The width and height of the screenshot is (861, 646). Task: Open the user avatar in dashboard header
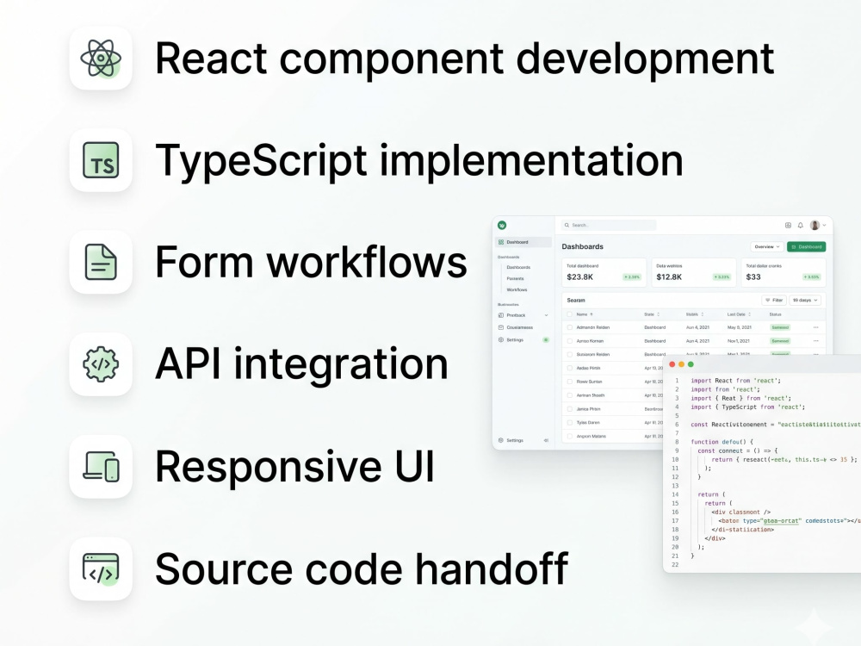[x=815, y=225]
